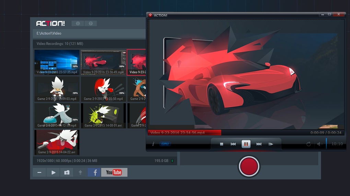The height and width of the screenshot is (196, 350).
Task: Select the Game 2-9-2015 15-09-03.mp4 thumbnail
Action: pos(57,89)
